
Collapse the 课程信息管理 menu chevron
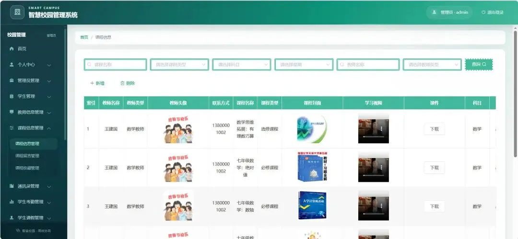coord(49,128)
